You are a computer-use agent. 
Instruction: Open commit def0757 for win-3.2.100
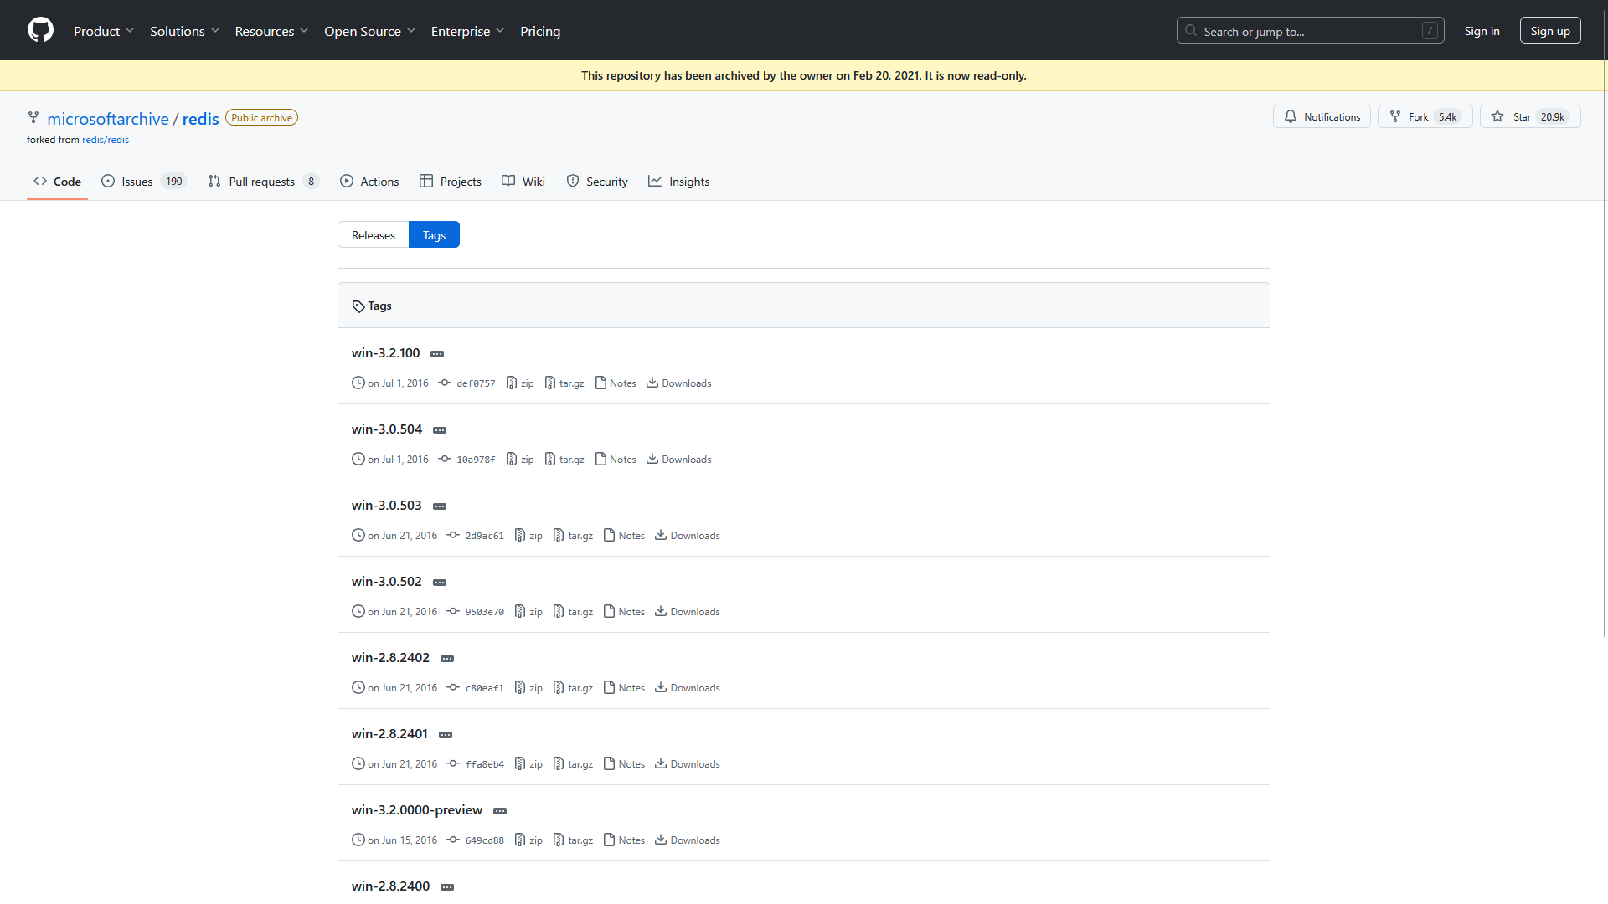click(475, 383)
